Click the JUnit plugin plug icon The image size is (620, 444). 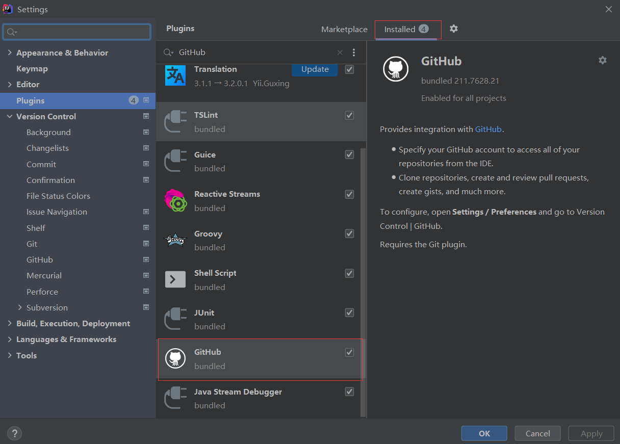175,319
